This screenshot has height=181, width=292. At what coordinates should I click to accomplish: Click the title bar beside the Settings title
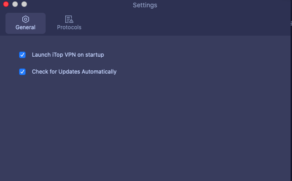(x=214, y=5)
